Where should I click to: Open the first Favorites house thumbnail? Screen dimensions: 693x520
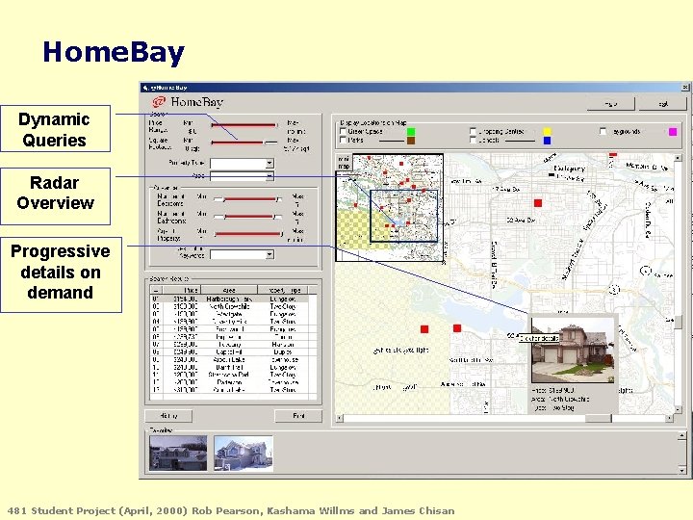click(178, 454)
